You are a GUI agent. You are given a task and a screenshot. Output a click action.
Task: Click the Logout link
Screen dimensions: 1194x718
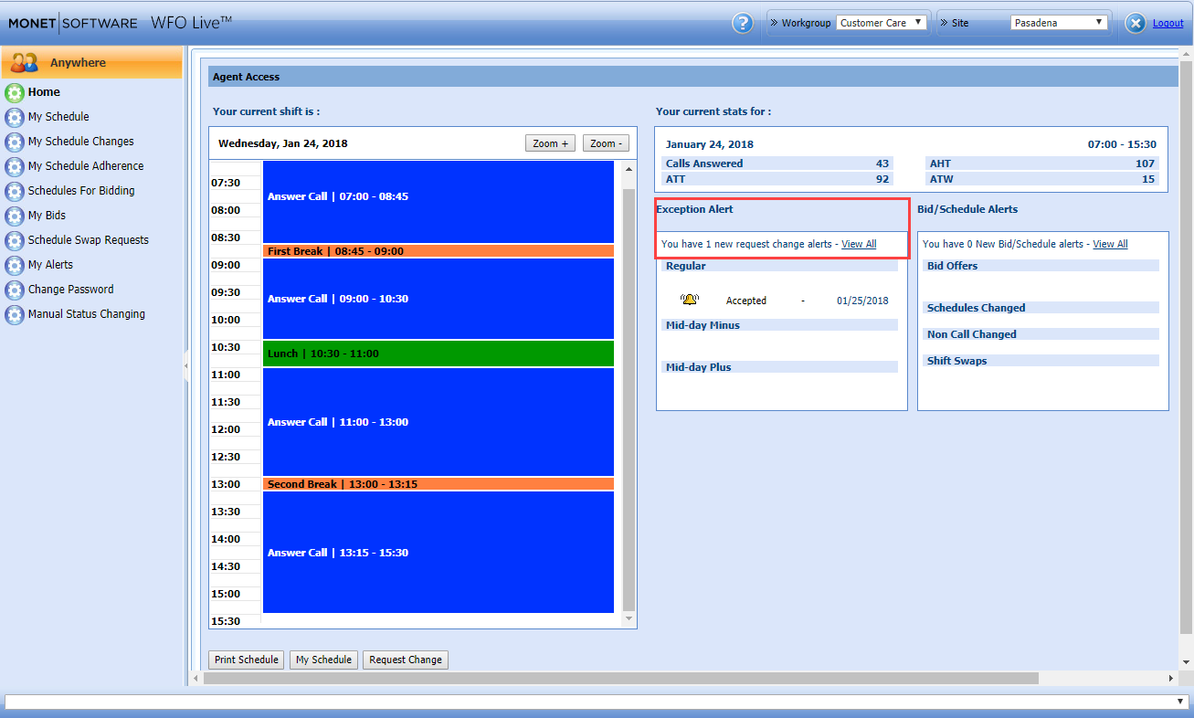(1168, 24)
